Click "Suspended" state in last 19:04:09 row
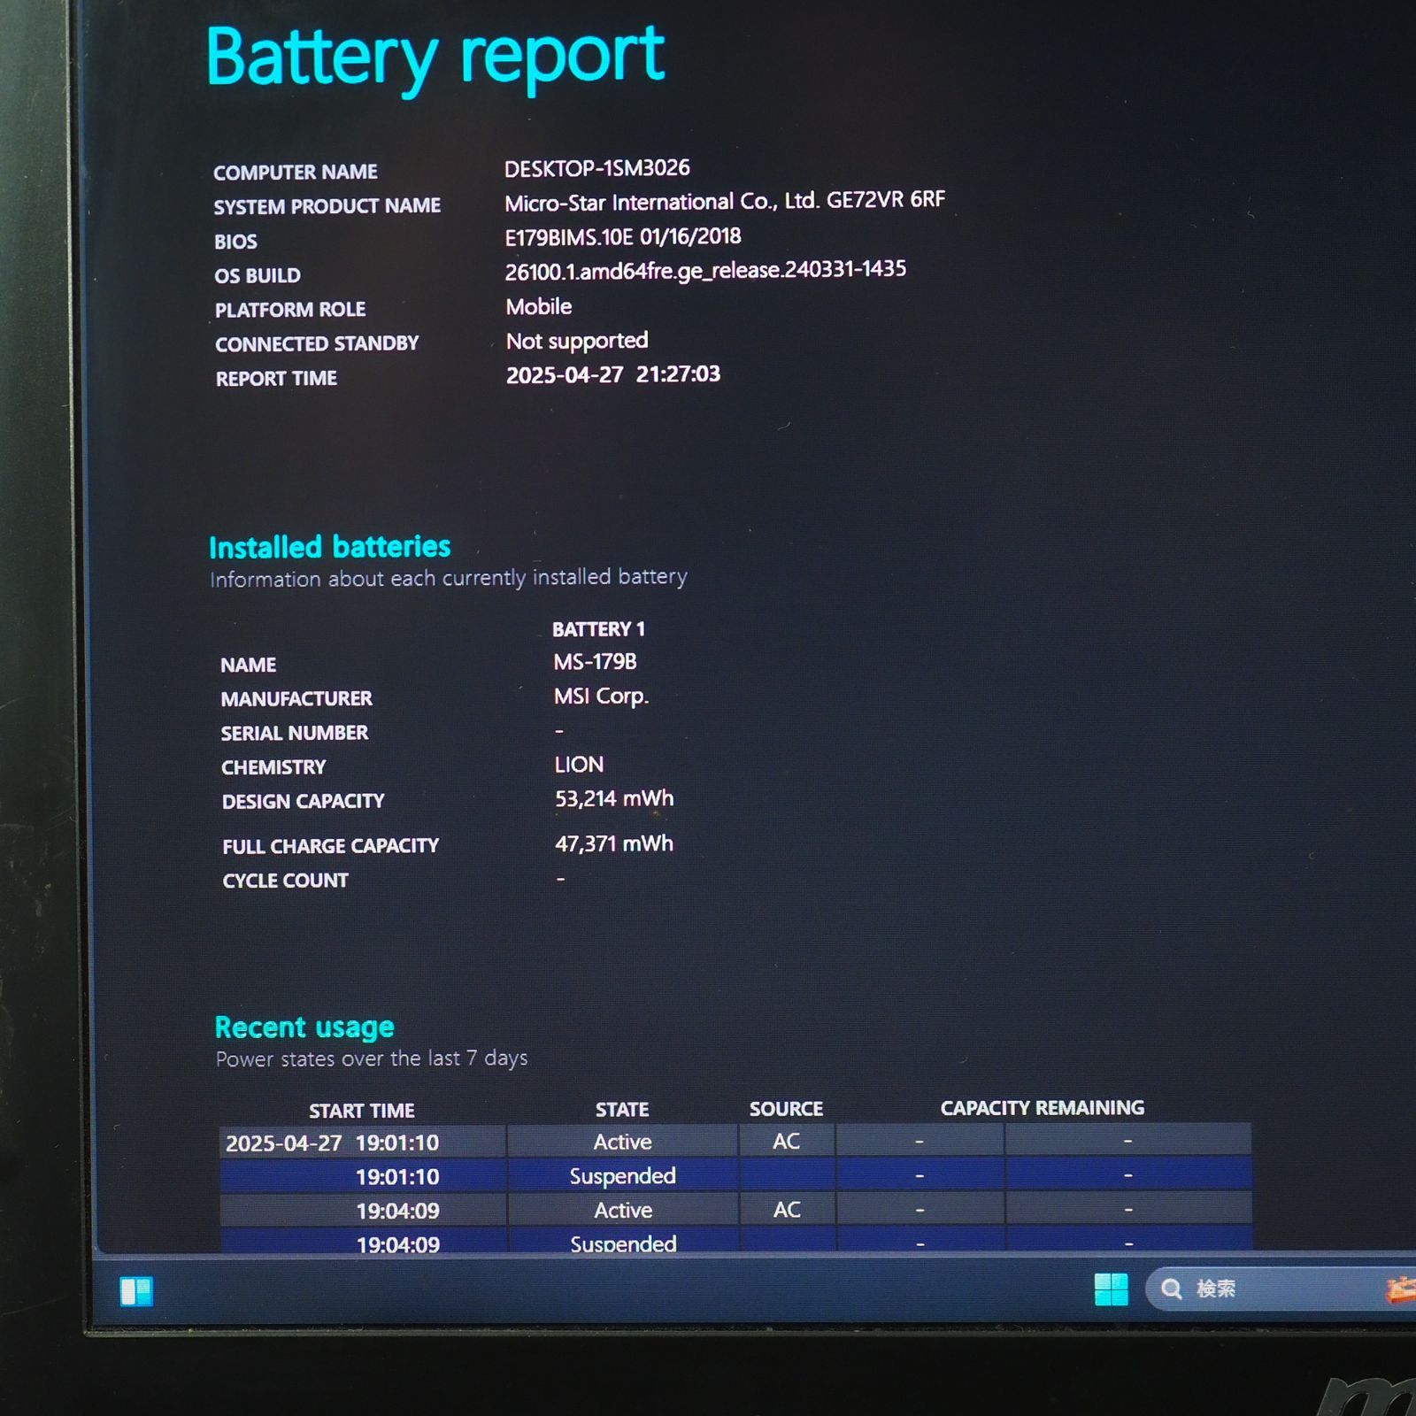Image resolution: width=1416 pixels, height=1416 pixels. (623, 1244)
